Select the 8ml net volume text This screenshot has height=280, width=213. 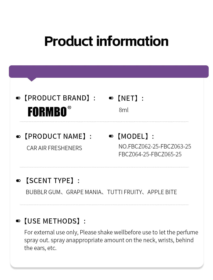(x=123, y=110)
